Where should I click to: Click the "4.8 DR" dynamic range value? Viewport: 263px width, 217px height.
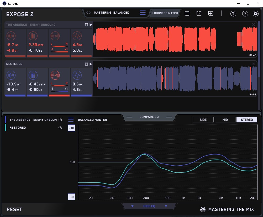[77, 45]
